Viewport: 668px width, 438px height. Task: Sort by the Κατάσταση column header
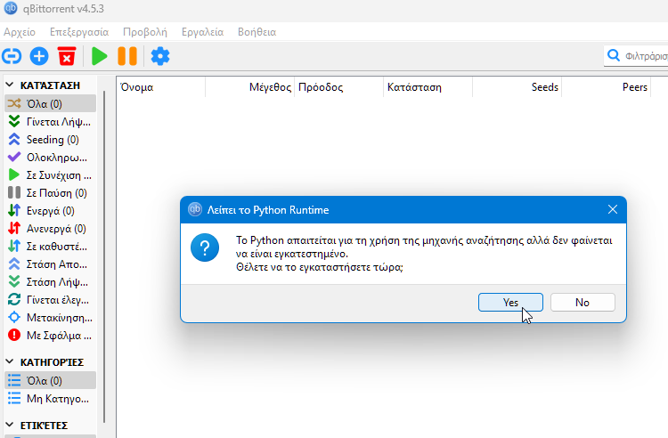pos(428,87)
